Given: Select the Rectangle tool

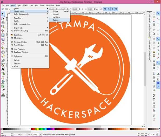Looking at the screenshot, I should tap(3, 35).
